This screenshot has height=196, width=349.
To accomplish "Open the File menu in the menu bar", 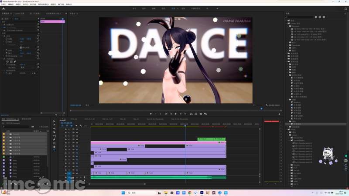I will click(x=3, y=4).
